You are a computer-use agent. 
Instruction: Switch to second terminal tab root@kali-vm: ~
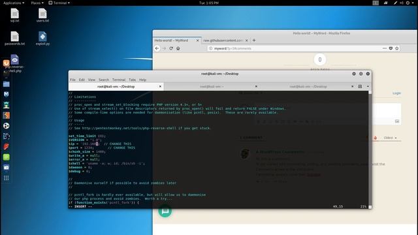(x=212, y=87)
